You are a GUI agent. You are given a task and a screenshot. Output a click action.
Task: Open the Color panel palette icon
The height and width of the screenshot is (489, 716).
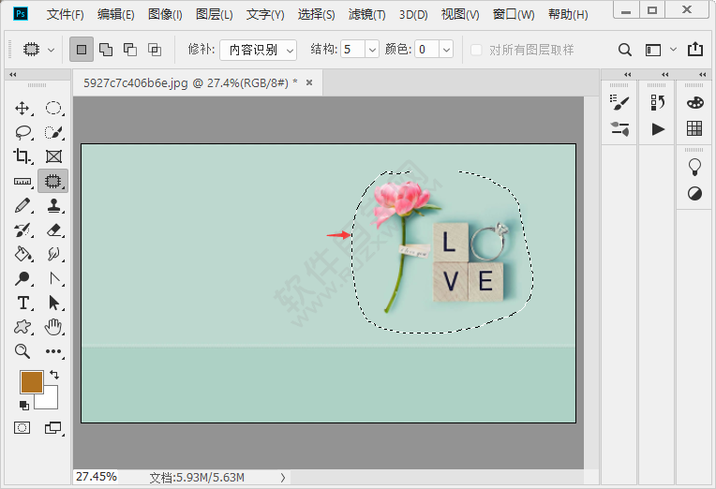pos(694,102)
